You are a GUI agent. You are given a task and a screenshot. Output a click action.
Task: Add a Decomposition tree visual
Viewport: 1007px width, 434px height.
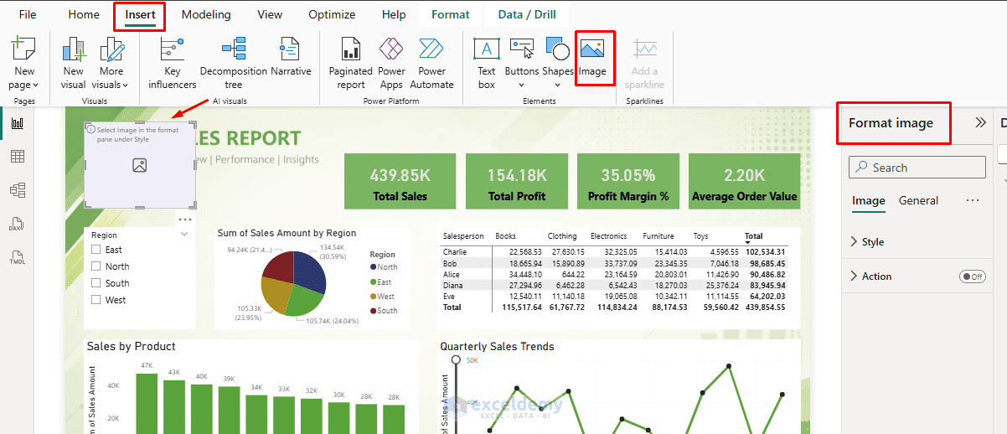coord(234,63)
